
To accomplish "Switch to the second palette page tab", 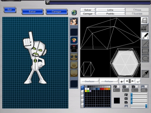I will click(x=82, y=92).
